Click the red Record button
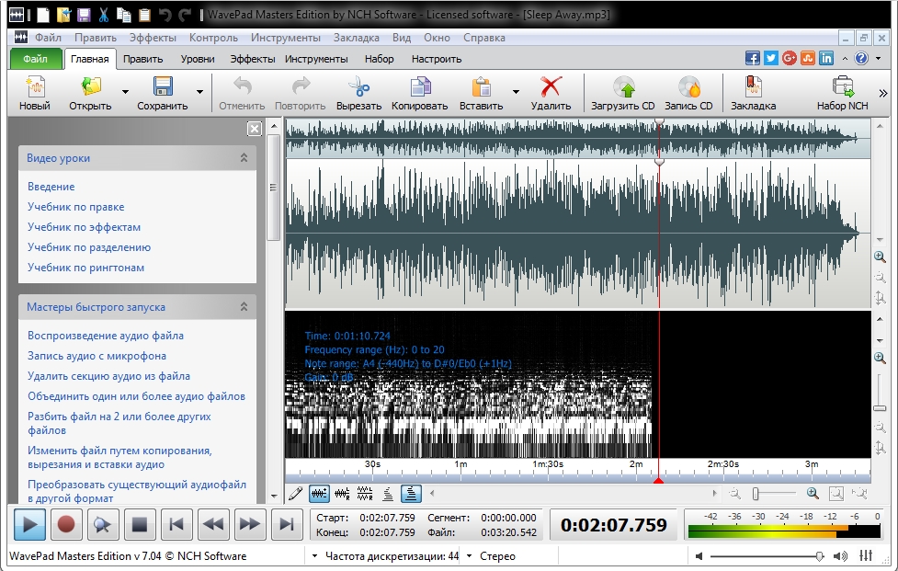Screen dimensions: 898x571 tap(66, 524)
